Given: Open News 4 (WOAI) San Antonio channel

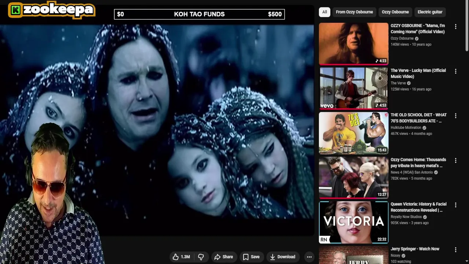Looking at the screenshot, I should [x=412, y=172].
